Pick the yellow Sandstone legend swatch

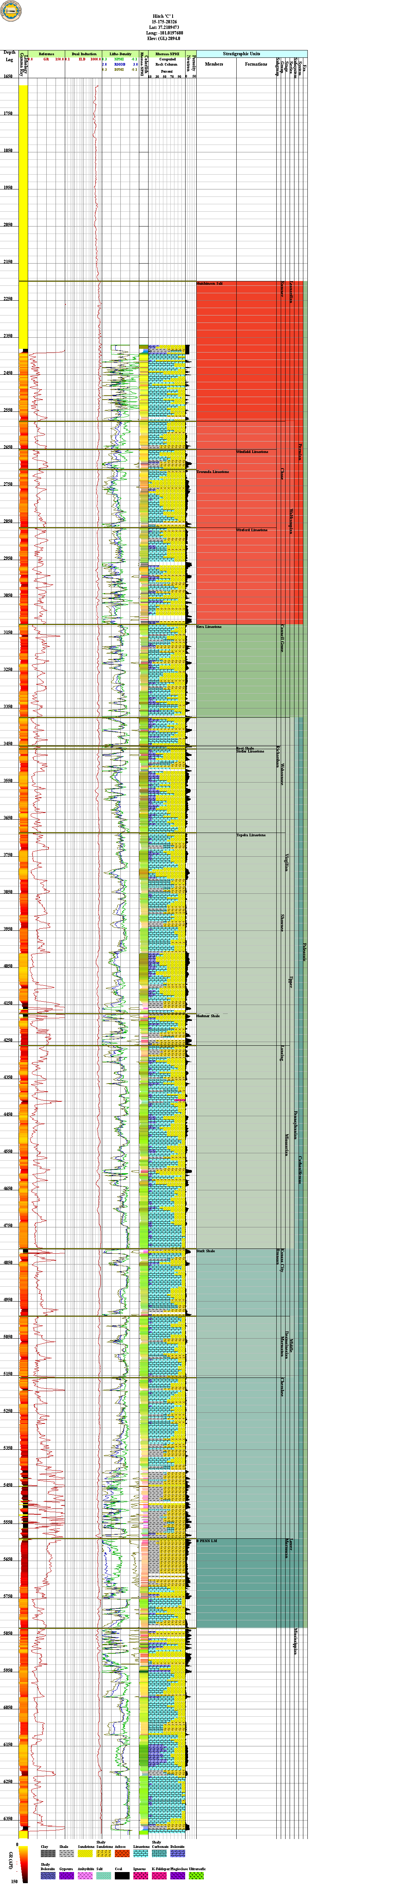tap(85, 1854)
